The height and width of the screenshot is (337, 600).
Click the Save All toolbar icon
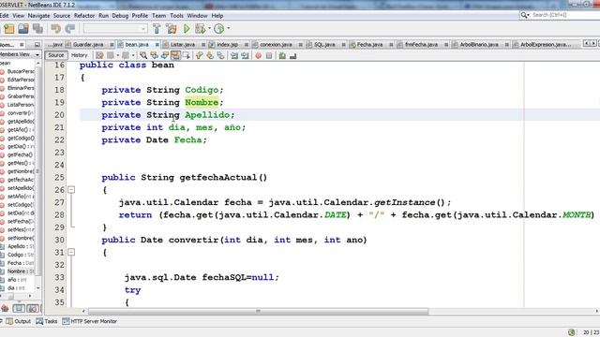(37, 29)
